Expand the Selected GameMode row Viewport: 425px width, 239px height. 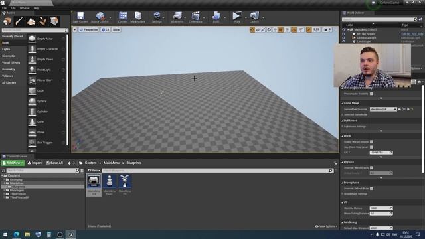[343, 115]
